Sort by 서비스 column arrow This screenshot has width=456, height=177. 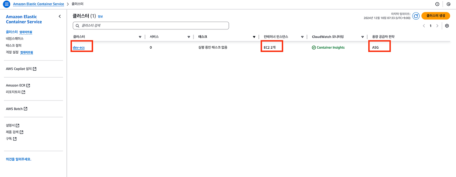[x=188, y=37]
